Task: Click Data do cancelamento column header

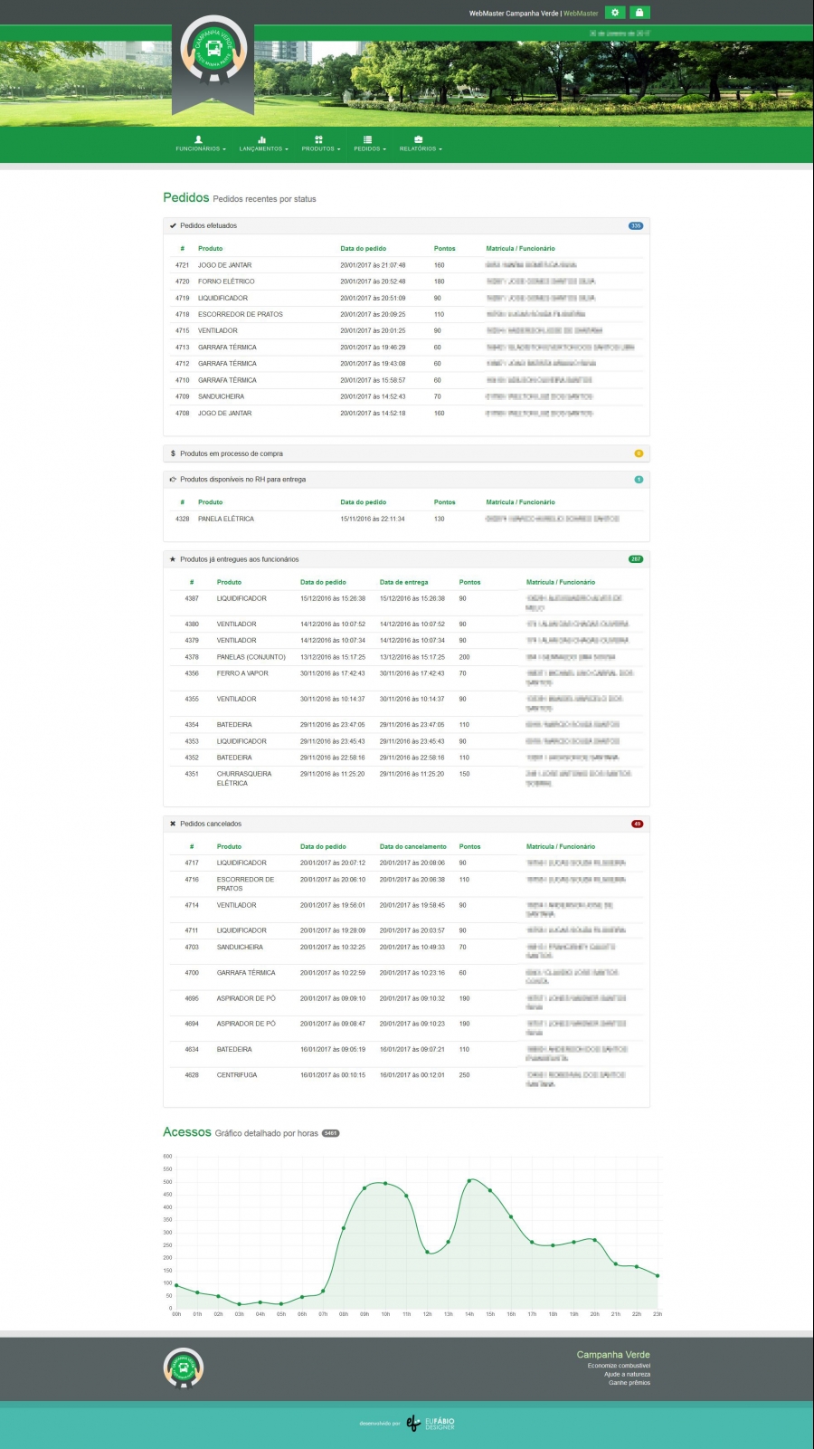Action: (413, 846)
